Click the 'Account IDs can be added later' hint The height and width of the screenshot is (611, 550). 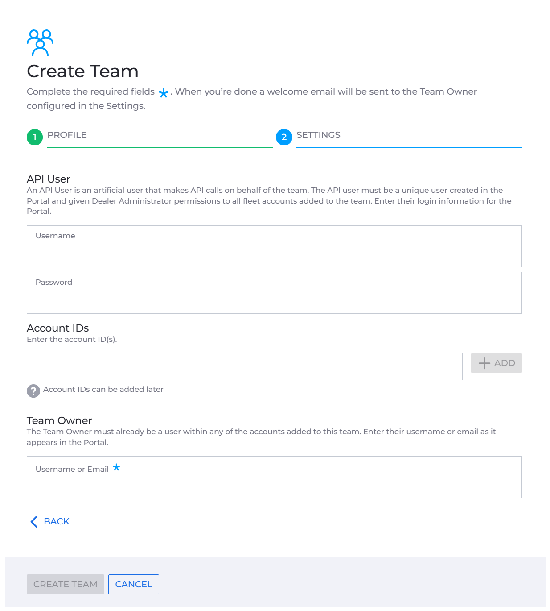pos(103,389)
